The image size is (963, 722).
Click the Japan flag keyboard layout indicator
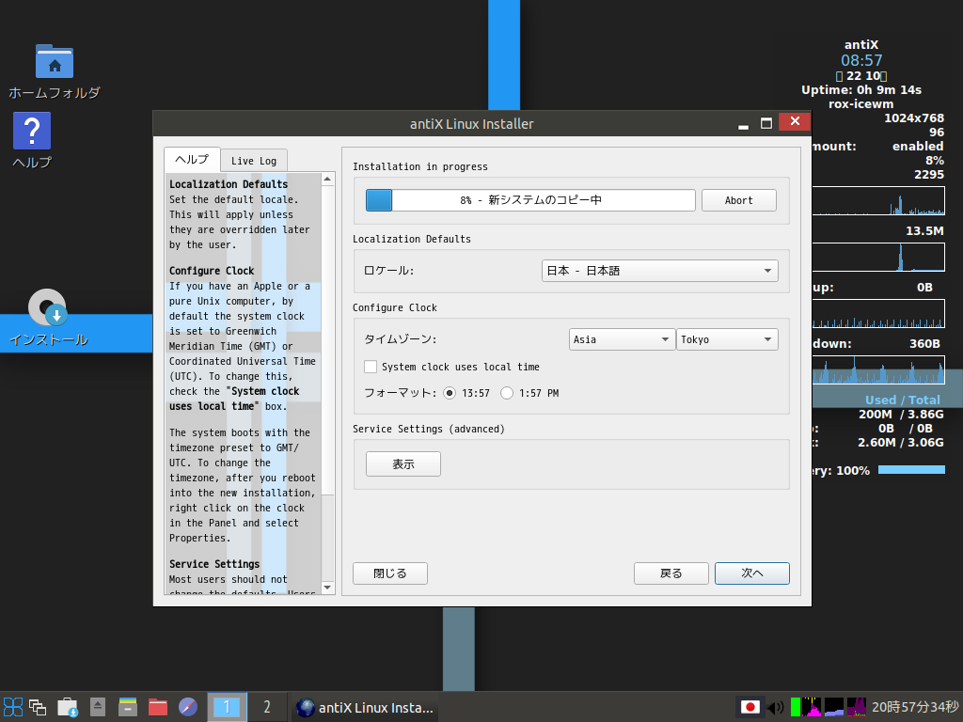(750, 707)
